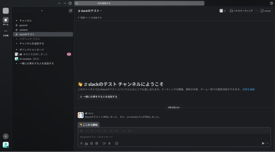Click the 説明を編集 link
The image size is (275, 152).
point(248,89)
